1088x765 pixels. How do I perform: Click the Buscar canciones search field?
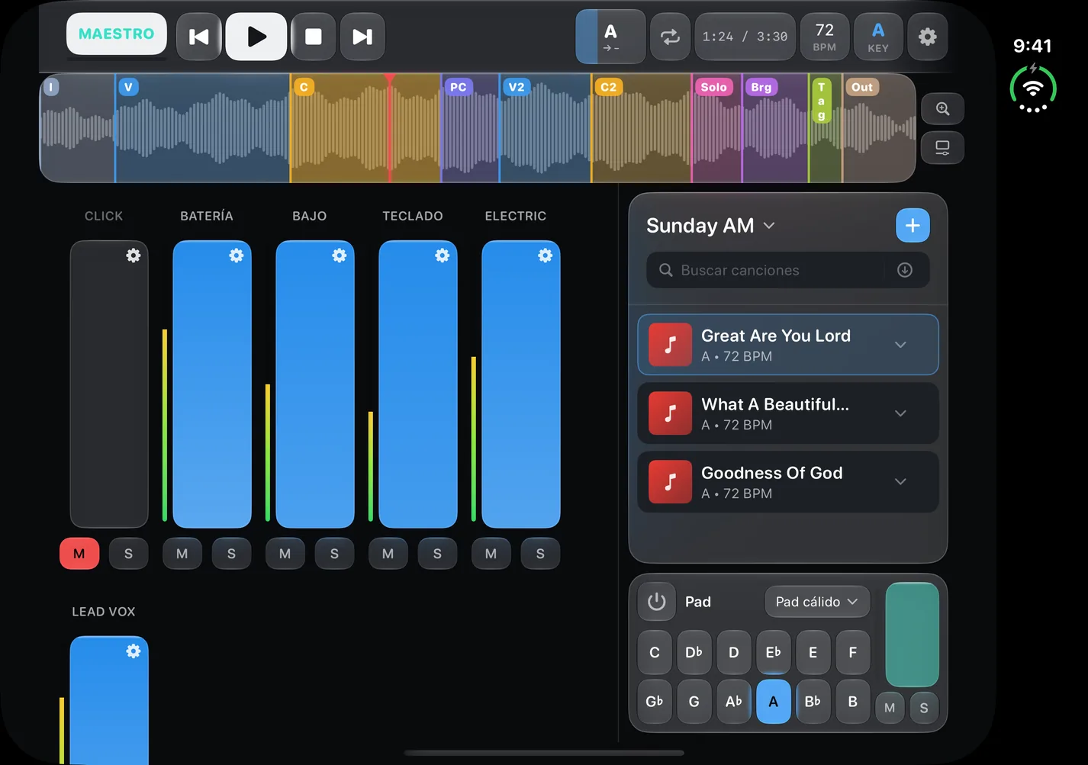pyautogui.click(x=788, y=270)
